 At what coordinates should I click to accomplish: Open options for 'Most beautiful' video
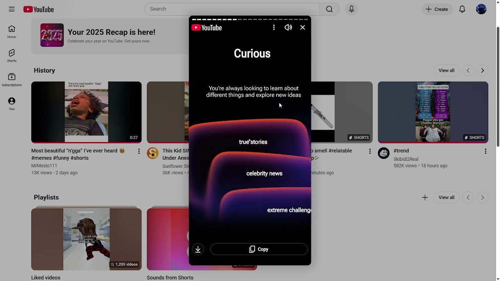(x=139, y=151)
